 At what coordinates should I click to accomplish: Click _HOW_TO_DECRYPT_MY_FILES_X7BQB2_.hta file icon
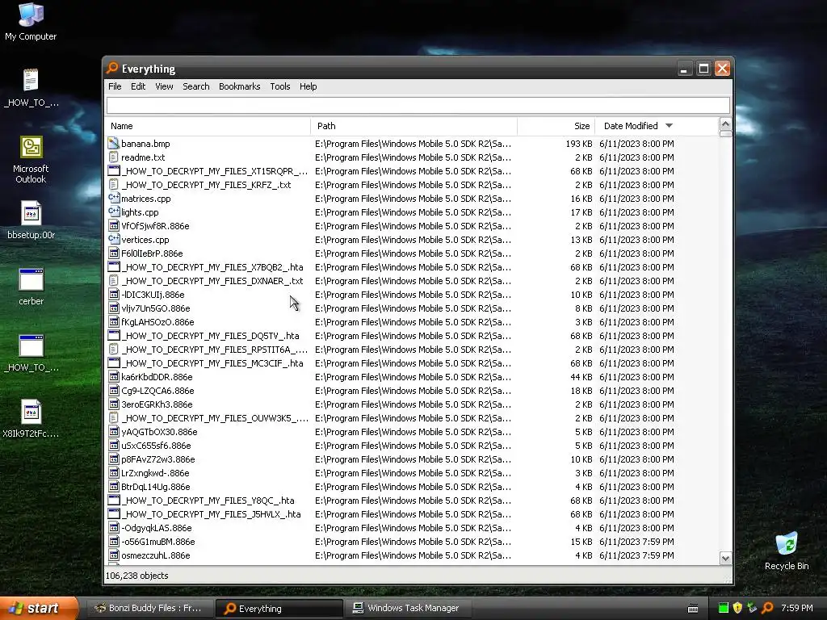coord(113,266)
